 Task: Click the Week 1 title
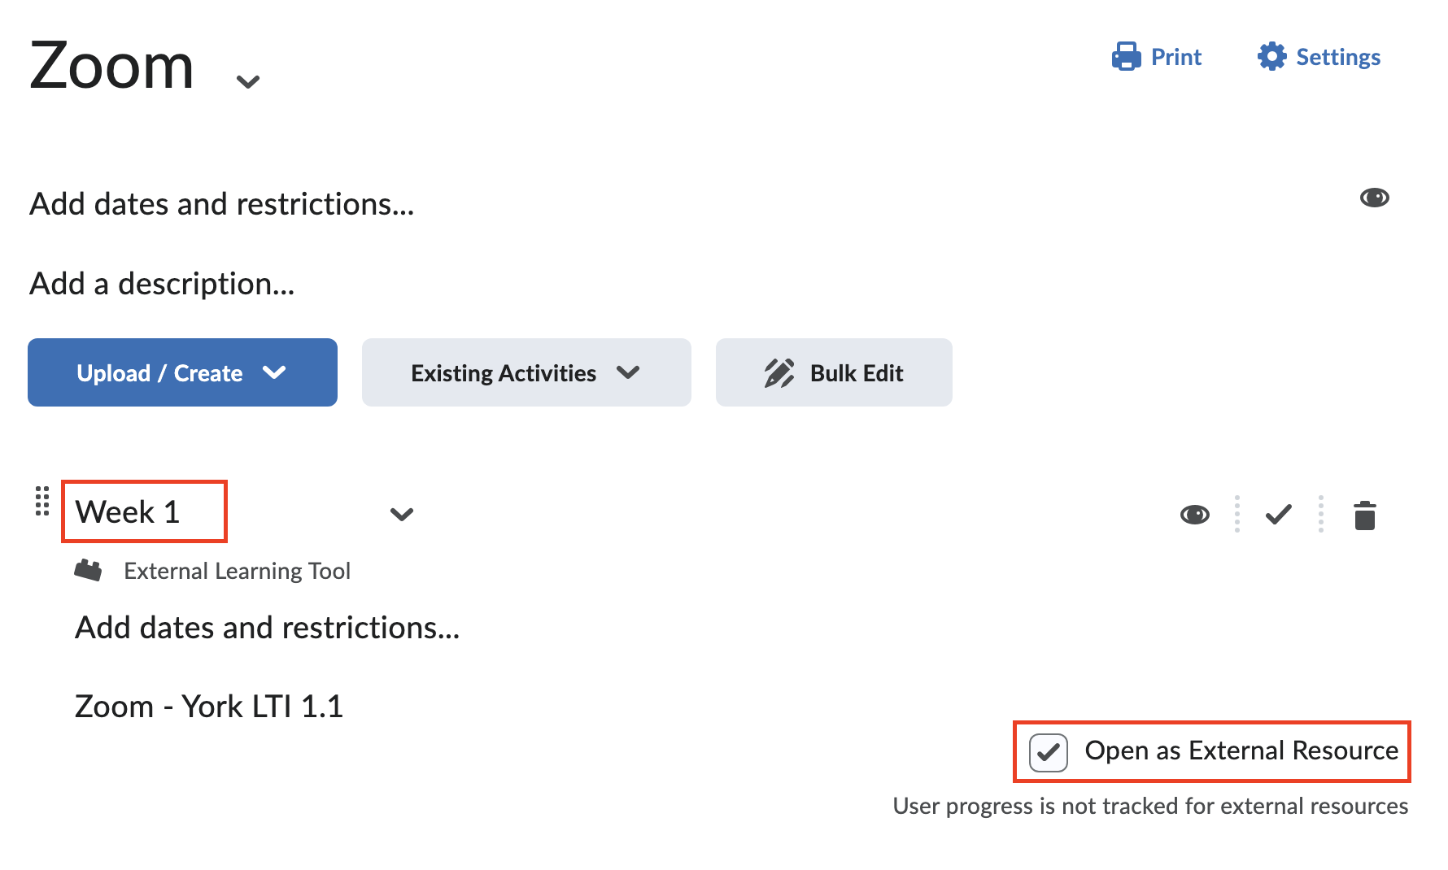pos(128,512)
